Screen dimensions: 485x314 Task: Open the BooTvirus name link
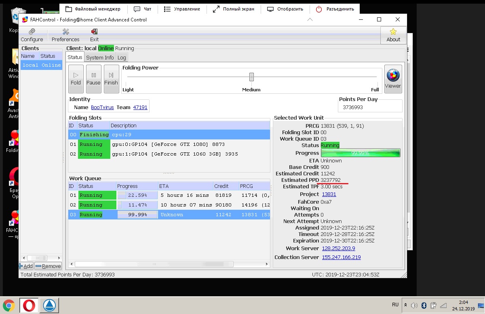[x=102, y=107]
